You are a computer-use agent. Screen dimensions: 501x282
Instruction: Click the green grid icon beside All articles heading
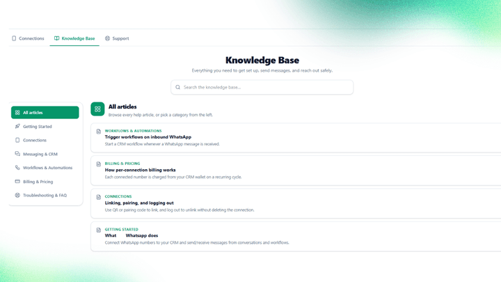pyautogui.click(x=97, y=109)
